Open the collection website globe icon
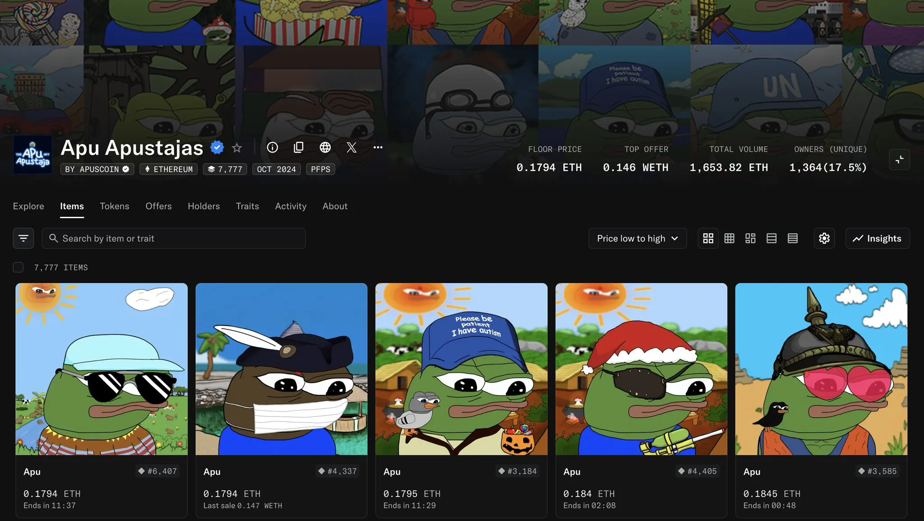Viewport: 924px width, 521px height. coord(325,147)
